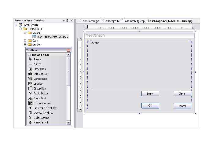Select the Picture Control icon
Image resolution: width=220 pixels, height=165 pixels.
[x=30, y=103]
